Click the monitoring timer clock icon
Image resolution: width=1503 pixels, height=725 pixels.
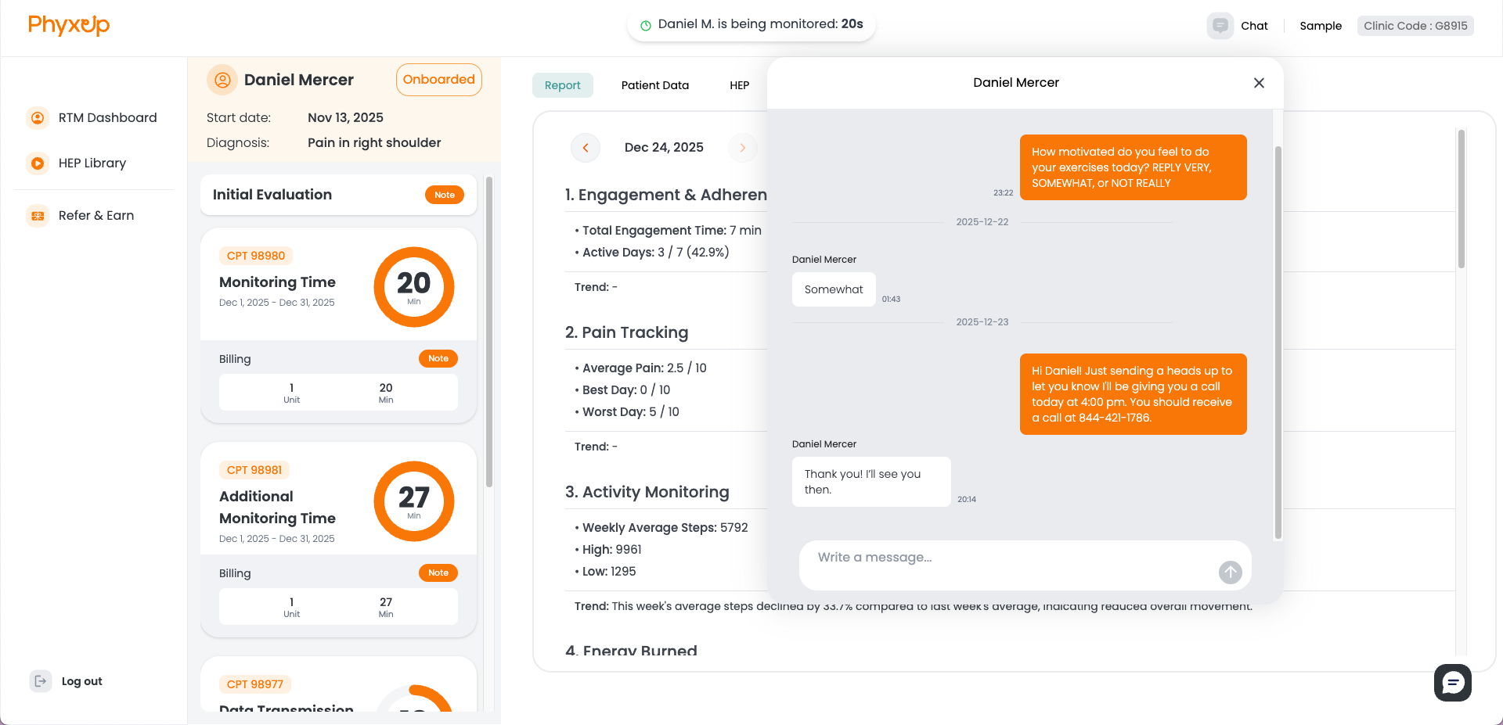[644, 23]
